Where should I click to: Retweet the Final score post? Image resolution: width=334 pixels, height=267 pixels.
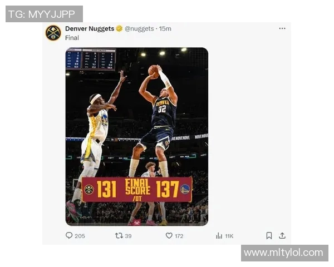tap(119, 235)
